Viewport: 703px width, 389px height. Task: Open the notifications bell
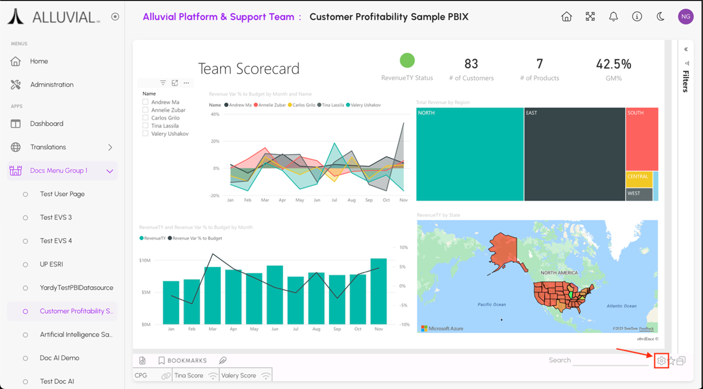[x=614, y=17]
